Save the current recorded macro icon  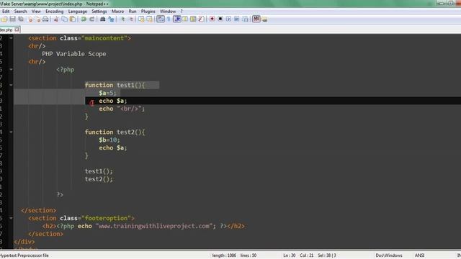tap(245, 19)
